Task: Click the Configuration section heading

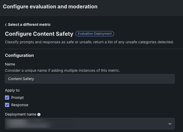Action: coord(19,55)
